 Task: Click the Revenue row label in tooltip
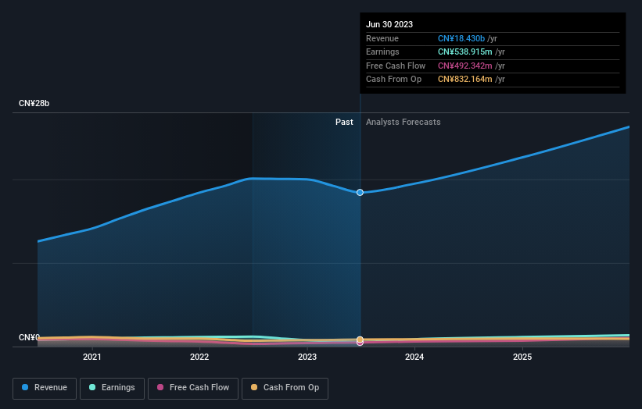(x=382, y=38)
